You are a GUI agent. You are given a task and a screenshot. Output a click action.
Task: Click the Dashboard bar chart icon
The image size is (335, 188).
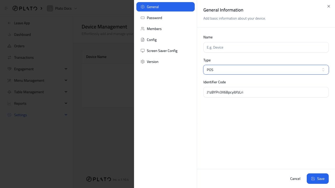click(x=9, y=34)
